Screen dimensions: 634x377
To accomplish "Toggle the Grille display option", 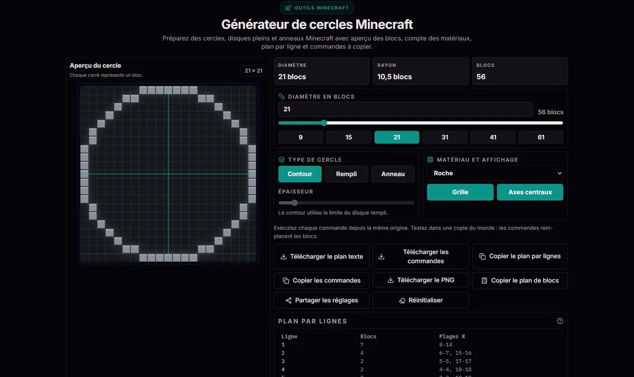I will click(460, 192).
